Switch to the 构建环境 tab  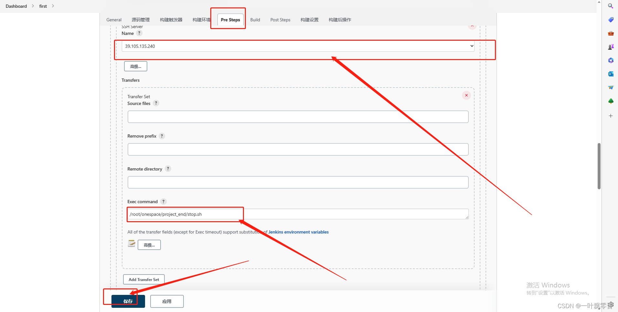pyautogui.click(x=202, y=20)
